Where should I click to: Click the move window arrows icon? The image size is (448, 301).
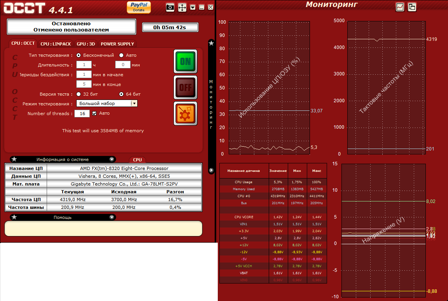pos(182,7)
